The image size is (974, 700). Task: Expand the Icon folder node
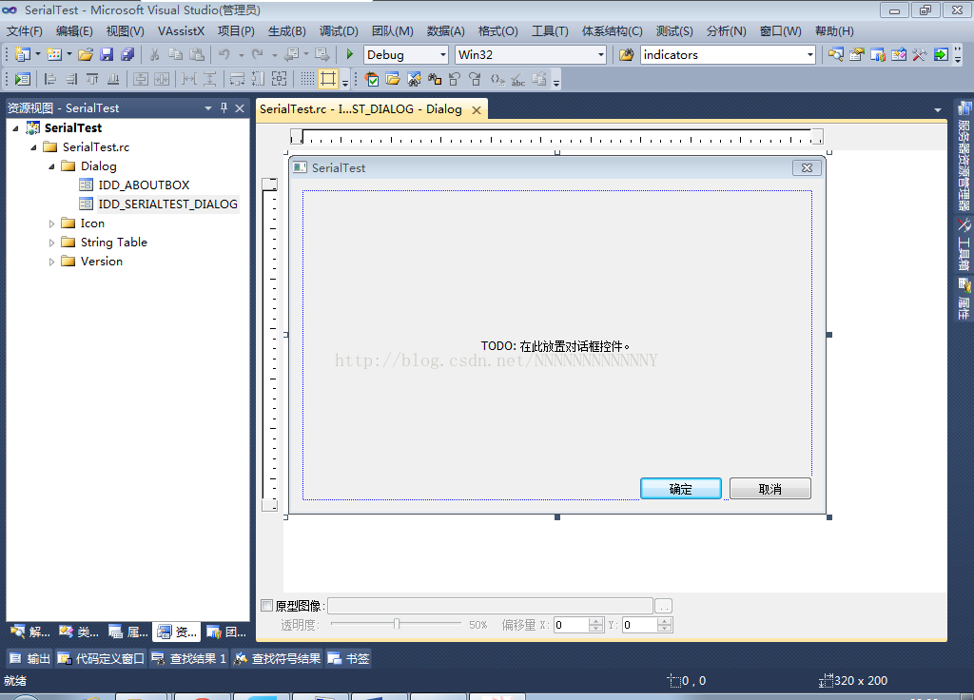pos(51,224)
